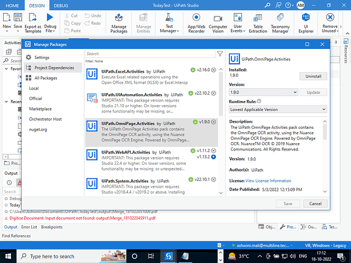
Task: Select the DESIGN tab
Action: tap(37, 6)
